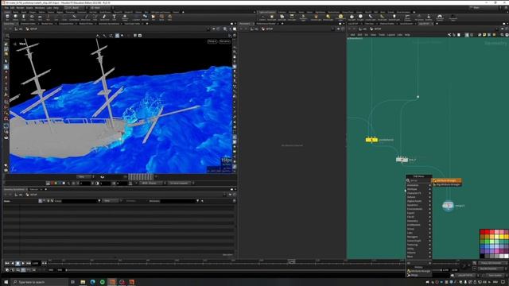The width and height of the screenshot is (509, 286).
Task: Expand the Export submenu in Tab Menu
Action: 418,213
